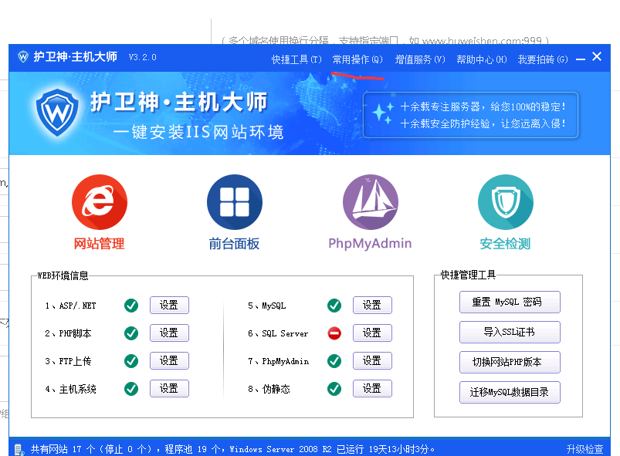
Task: Click the 3、FTP上传 row label
Action: [68, 361]
